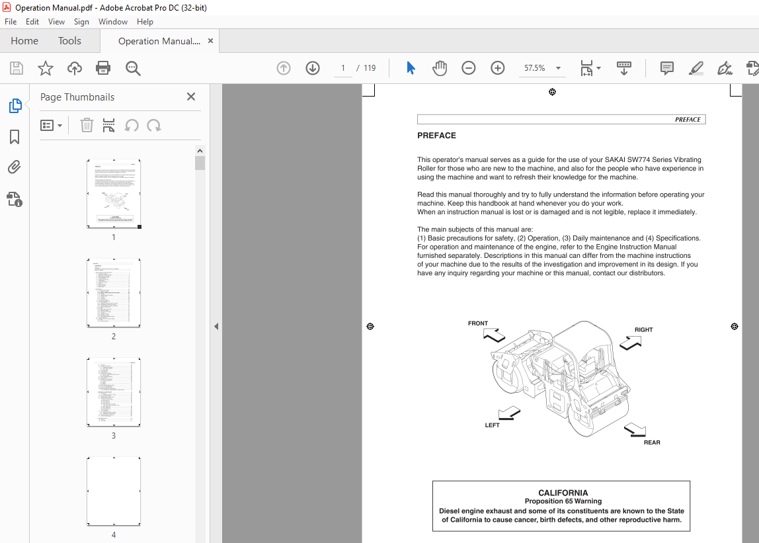Activate the Hand pan tool
759x543 pixels.
(x=440, y=68)
